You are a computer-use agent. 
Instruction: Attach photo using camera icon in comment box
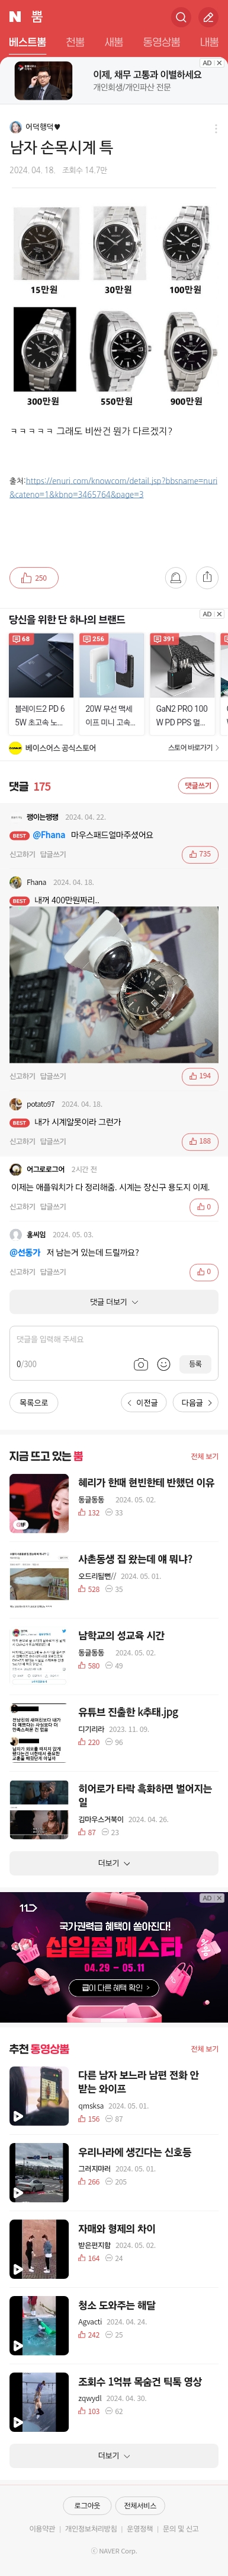tap(141, 1364)
